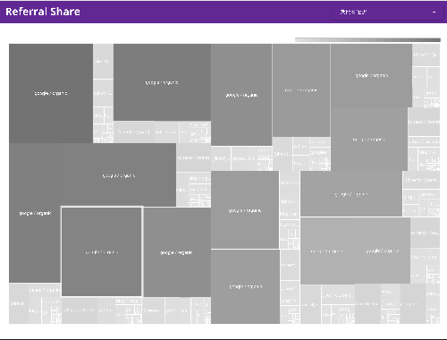The height and width of the screenshot is (340, 447).
Task: Select bottom-center google / organic tile
Action: (x=245, y=286)
